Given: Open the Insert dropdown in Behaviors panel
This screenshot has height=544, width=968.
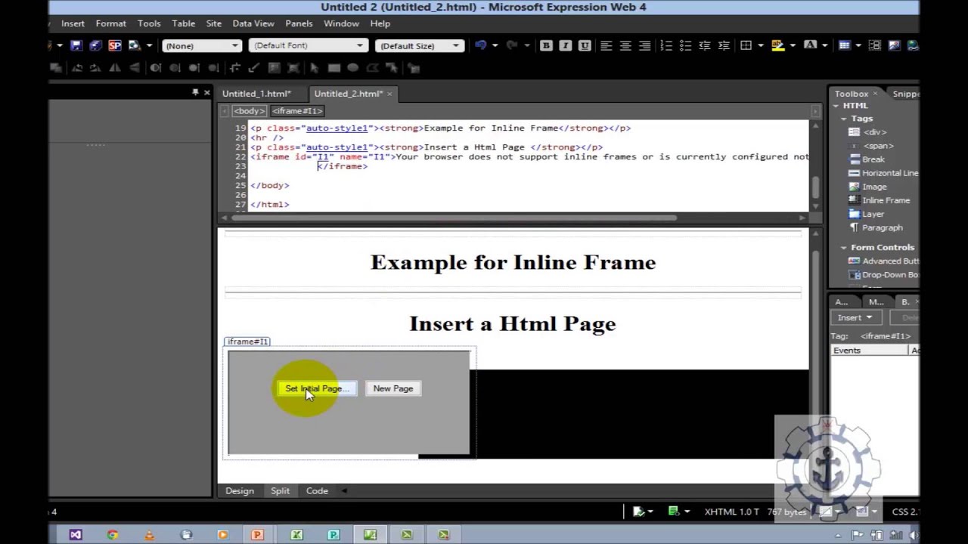Looking at the screenshot, I should (x=855, y=317).
